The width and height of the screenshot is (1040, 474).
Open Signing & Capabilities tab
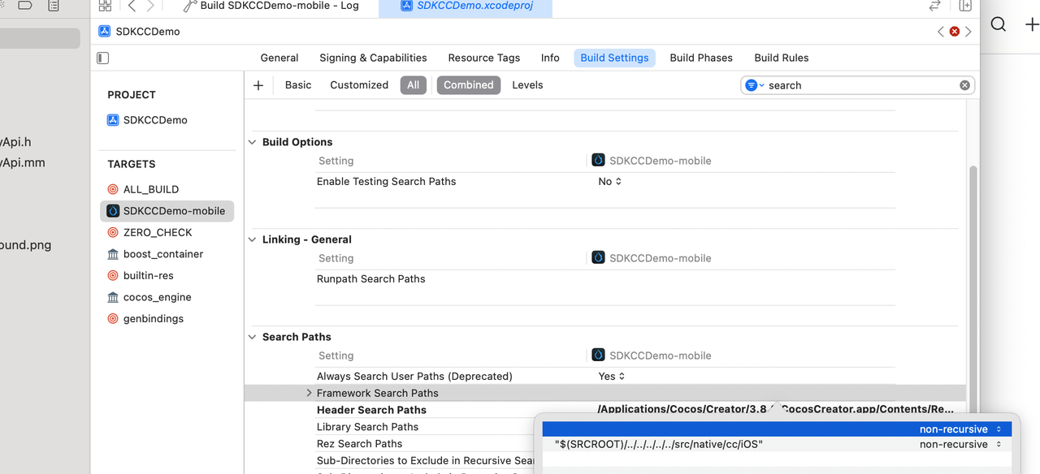[373, 58]
